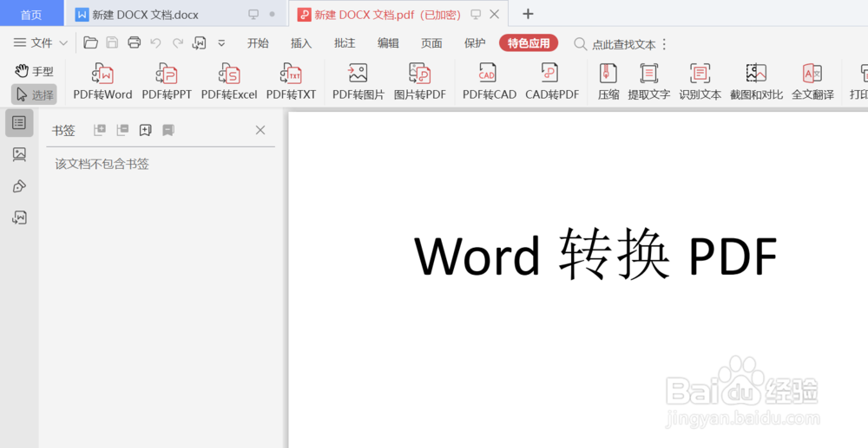Click the PDF转图片 tool
868x448 pixels.
358,81
